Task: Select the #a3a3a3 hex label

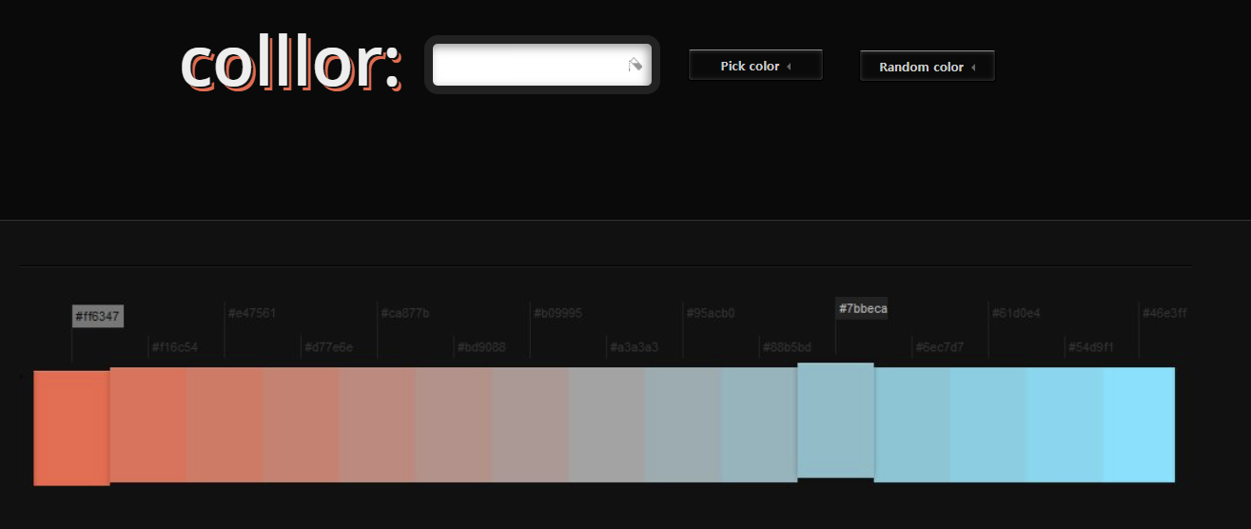Action: pos(635,347)
